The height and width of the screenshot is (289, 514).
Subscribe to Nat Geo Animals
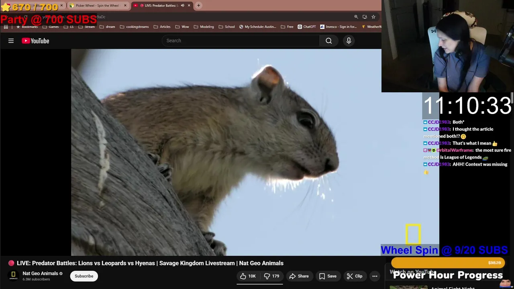[84, 276]
